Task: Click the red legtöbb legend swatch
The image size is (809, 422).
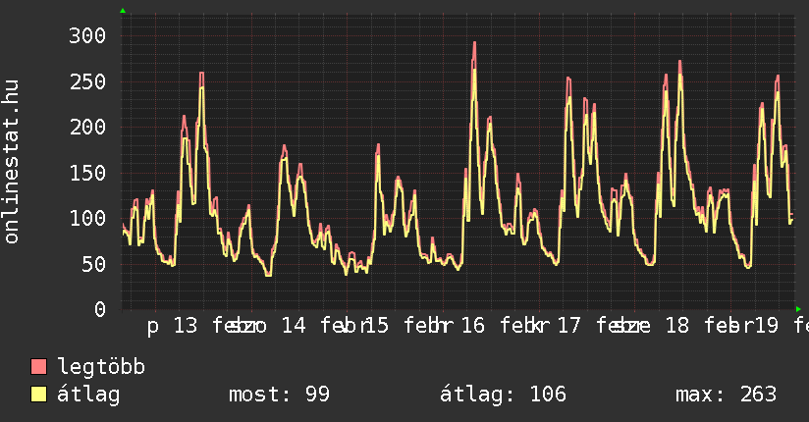Action: point(39,367)
